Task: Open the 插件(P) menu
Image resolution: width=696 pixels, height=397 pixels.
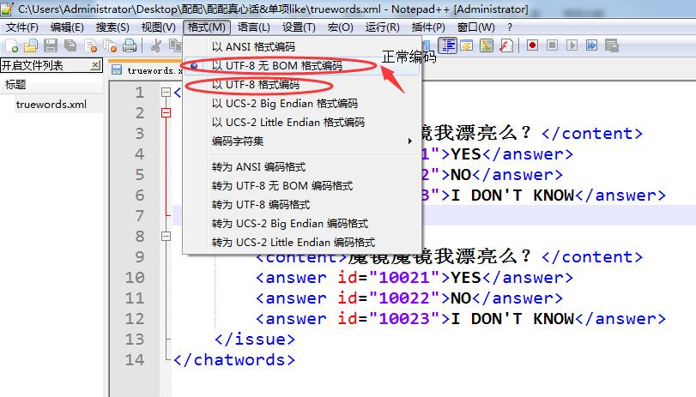Action: (428, 27)
